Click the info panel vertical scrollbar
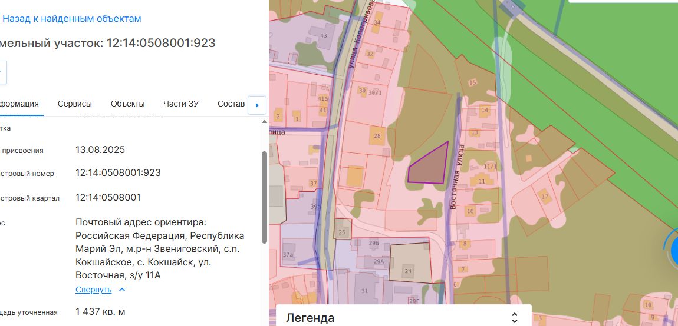 pos(264,197)
